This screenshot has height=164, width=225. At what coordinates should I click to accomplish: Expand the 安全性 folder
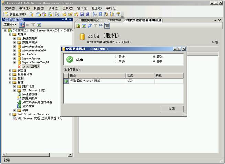pos(10,70)
